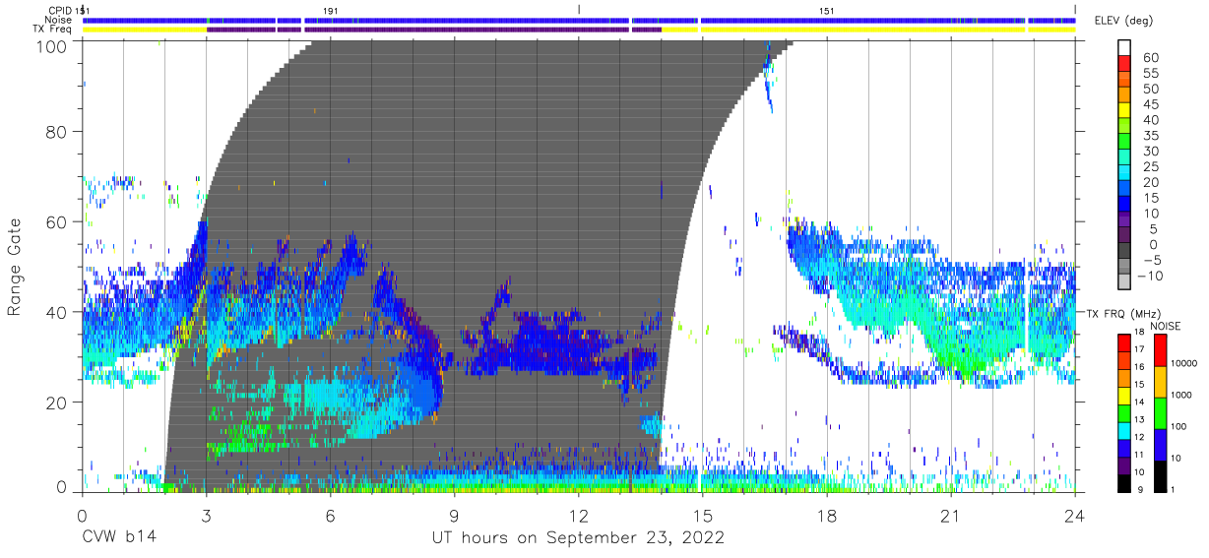Click the UT hours axis tick "18"
The image size is (1209, 558).
click(x=827, y=515)
